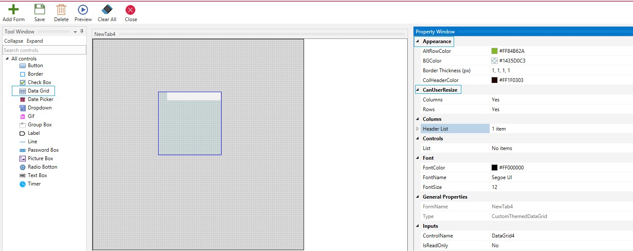Select the Check Box control
Viewport: 633px width, 251px height.
point(39,82)
